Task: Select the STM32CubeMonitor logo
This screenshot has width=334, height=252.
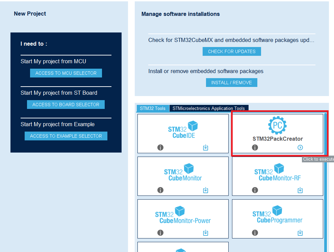Action: (x=183, y=172)
